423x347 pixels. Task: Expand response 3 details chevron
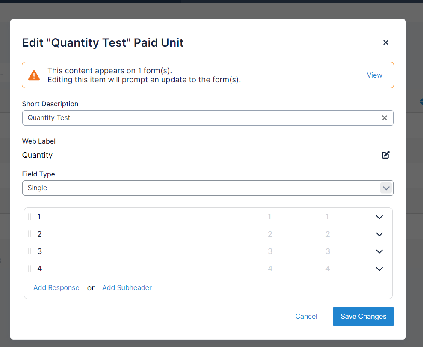point(379,251)
